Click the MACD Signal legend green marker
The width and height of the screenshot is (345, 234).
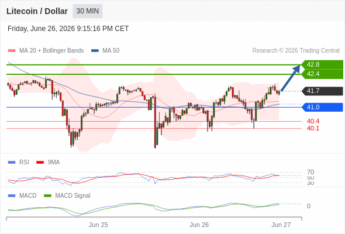47,196
